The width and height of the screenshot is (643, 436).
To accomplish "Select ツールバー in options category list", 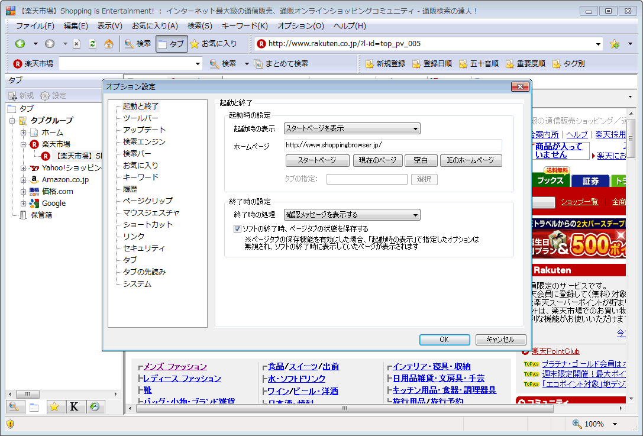I will pyautogui.click(x=141, y=118).
